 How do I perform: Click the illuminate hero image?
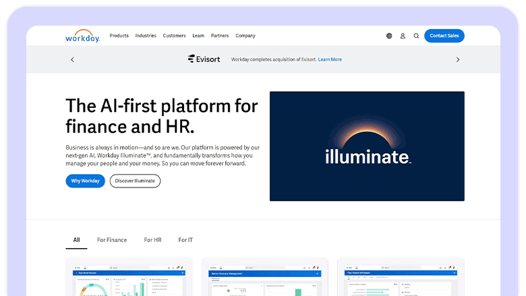point(367,146)
